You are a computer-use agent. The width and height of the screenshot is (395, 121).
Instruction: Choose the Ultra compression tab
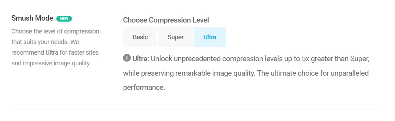210,37
